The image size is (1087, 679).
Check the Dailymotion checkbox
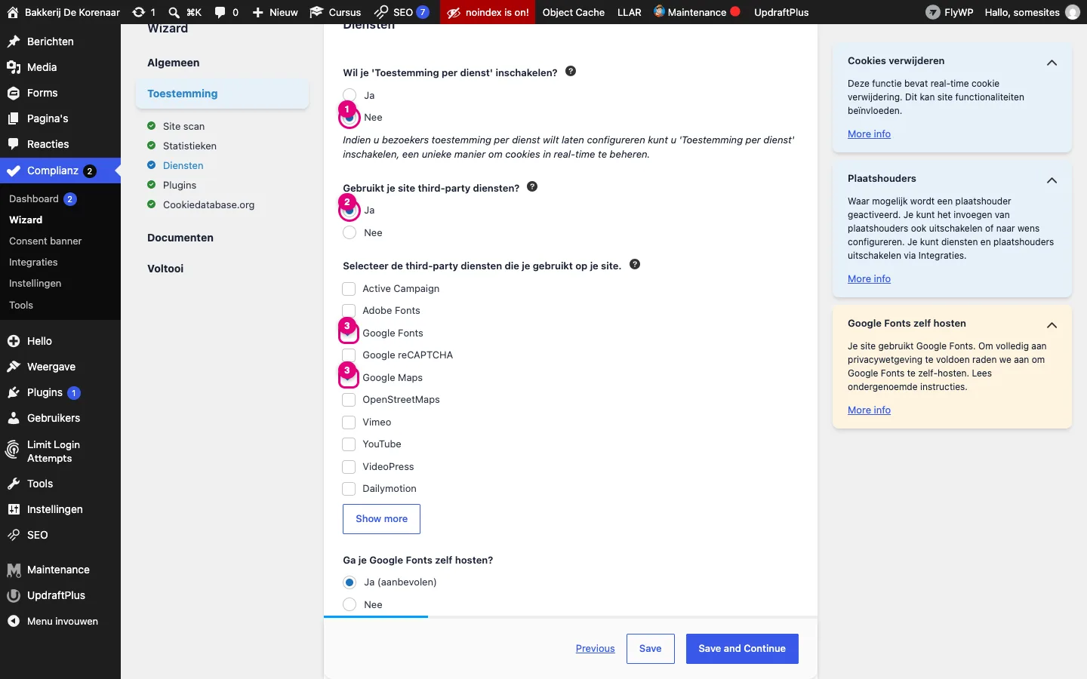(x=349, y=488)
